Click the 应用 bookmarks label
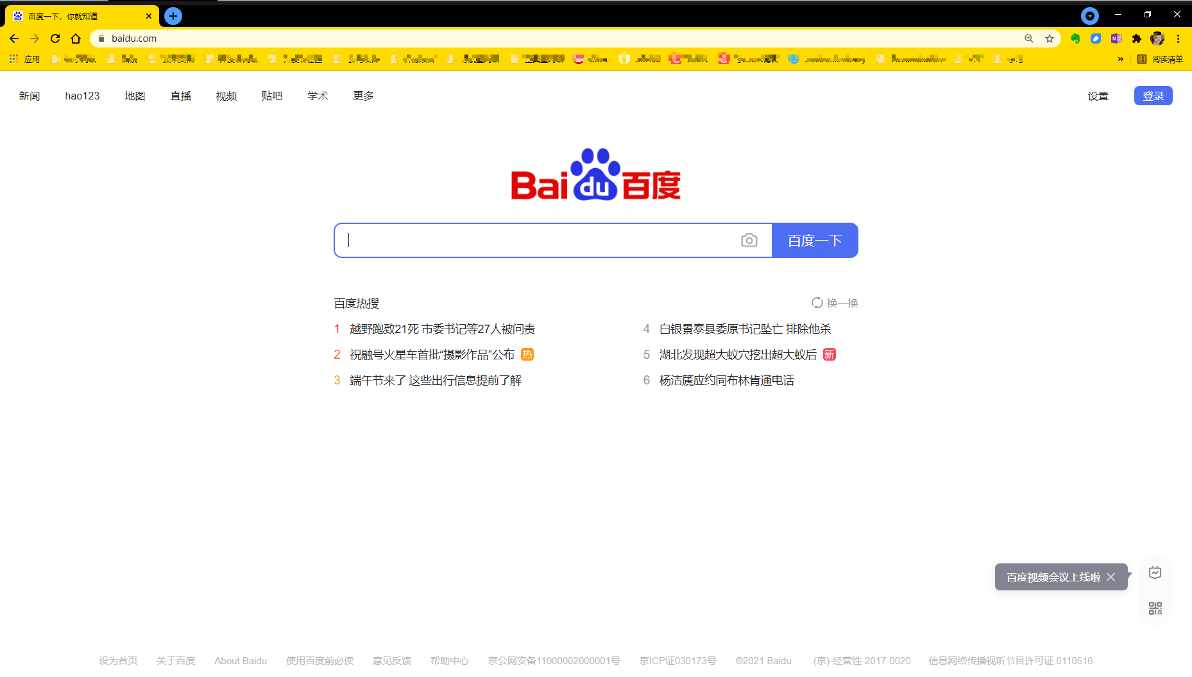Image resolution: width=1192 pixels, height=677 pixels. 32,59
